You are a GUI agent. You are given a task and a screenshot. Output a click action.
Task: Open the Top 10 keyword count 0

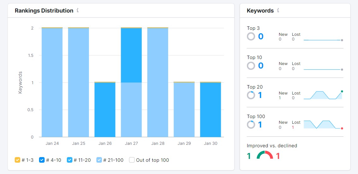pyautogui.click(x=261, y=66)
